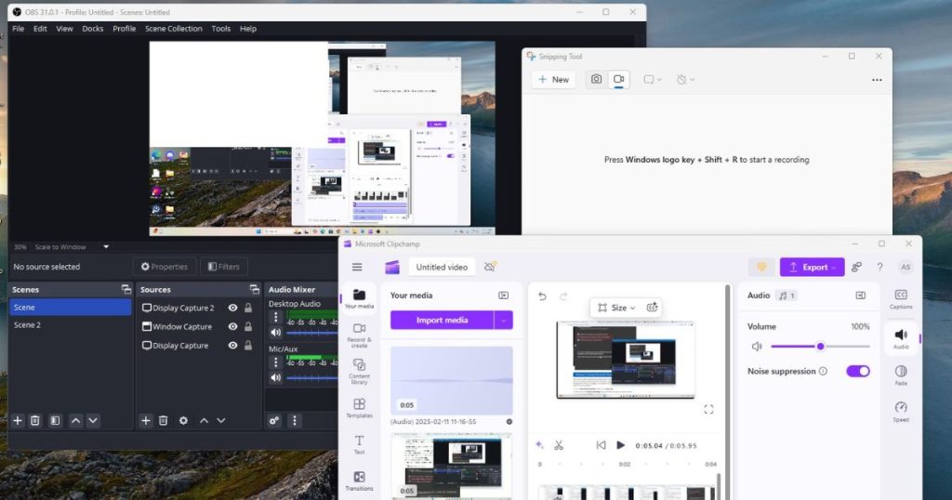Image resolution: width=952 pixels, height=500 pixels.
Task: Toggle visibility of the Window Capture source
Action: (x=232, y=326)
